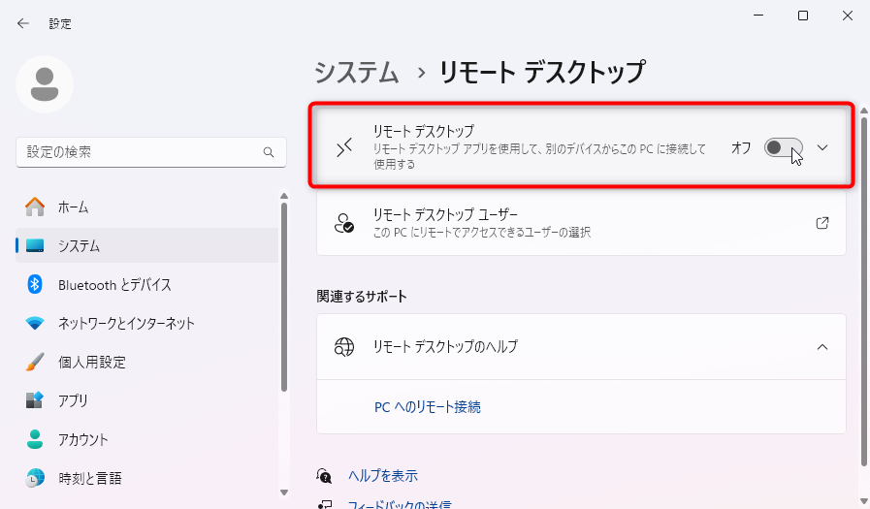The height and width of the screenshot is (509, 870).
Task: Close the settings window
Action: (x=848, y=16)
